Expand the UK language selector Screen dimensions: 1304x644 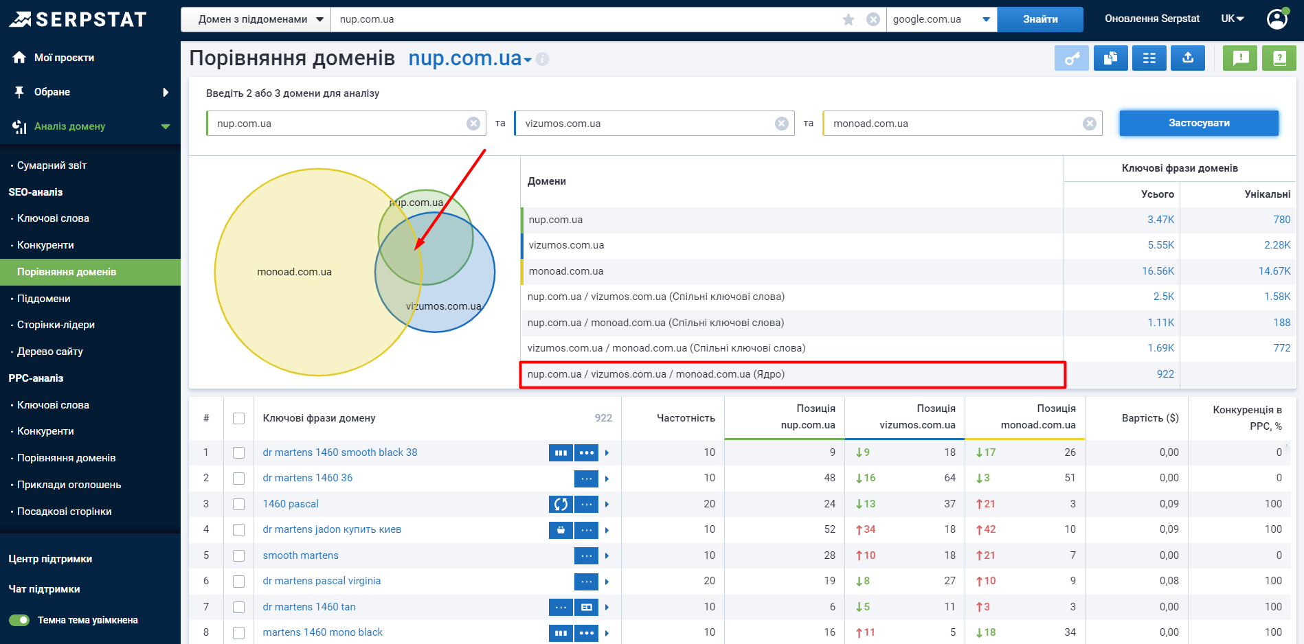1232,19
